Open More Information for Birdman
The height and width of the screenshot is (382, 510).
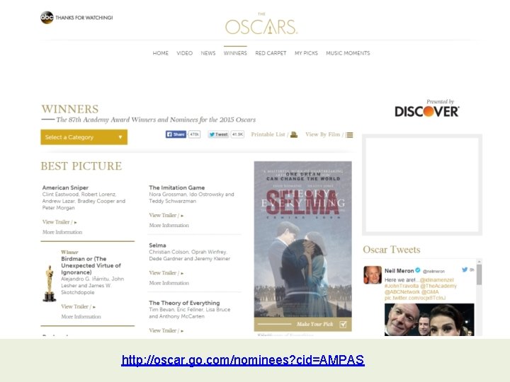point(81,316)
